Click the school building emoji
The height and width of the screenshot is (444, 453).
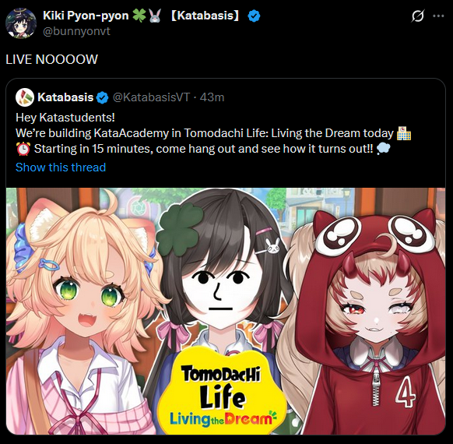[404, 133]
